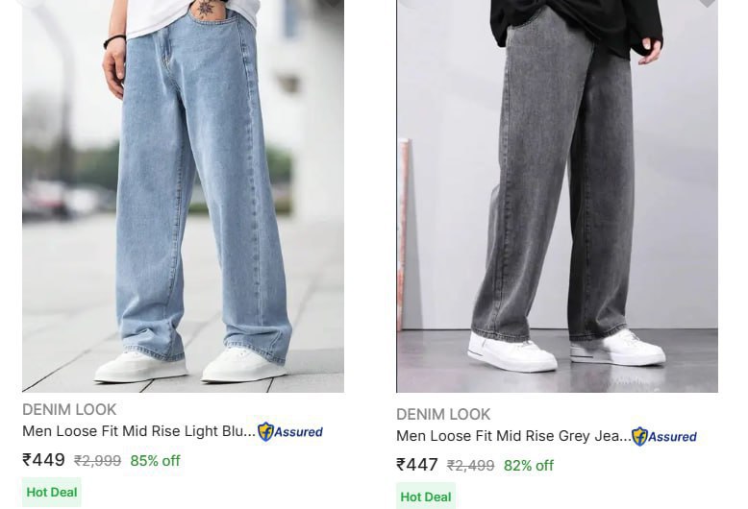This screenshot has height=509, width=748.
Task: Open the grey loose fit jeans image
Action: point(558,196)
